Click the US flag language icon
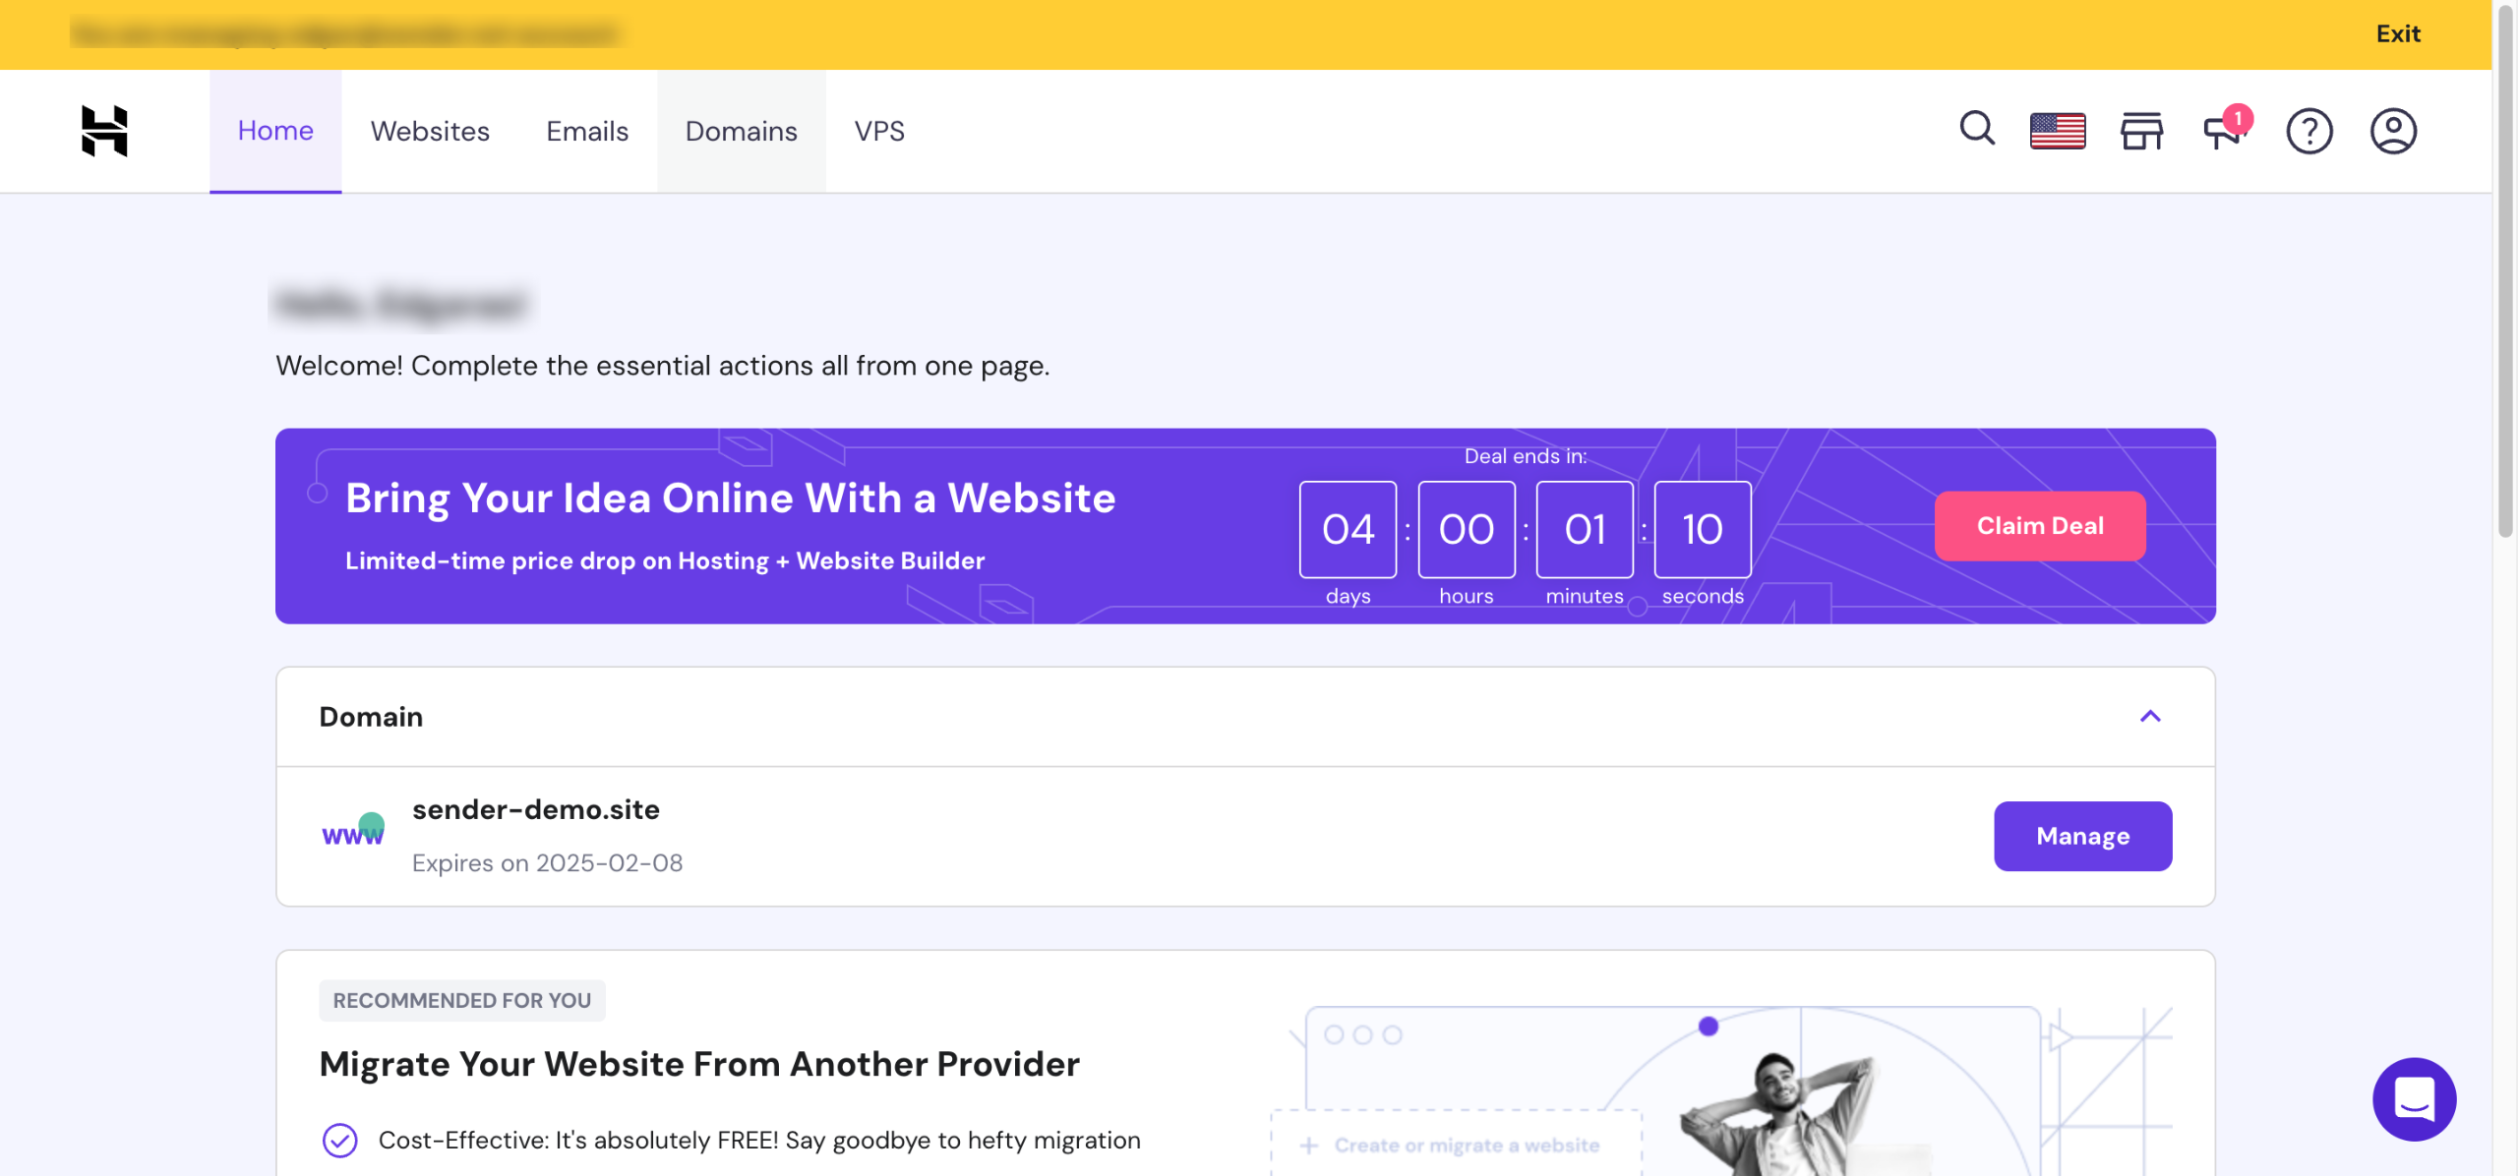The width and height of the screenshot is (2518, 1176). 2058,131
